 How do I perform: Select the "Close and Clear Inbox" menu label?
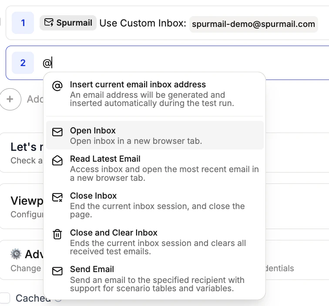(x=114, y=233)
